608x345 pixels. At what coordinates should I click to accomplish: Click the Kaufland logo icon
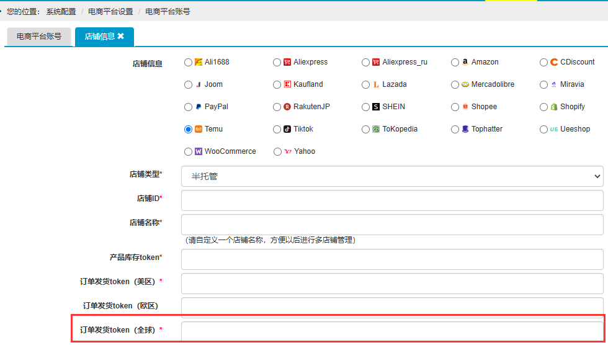click(287, 84)
